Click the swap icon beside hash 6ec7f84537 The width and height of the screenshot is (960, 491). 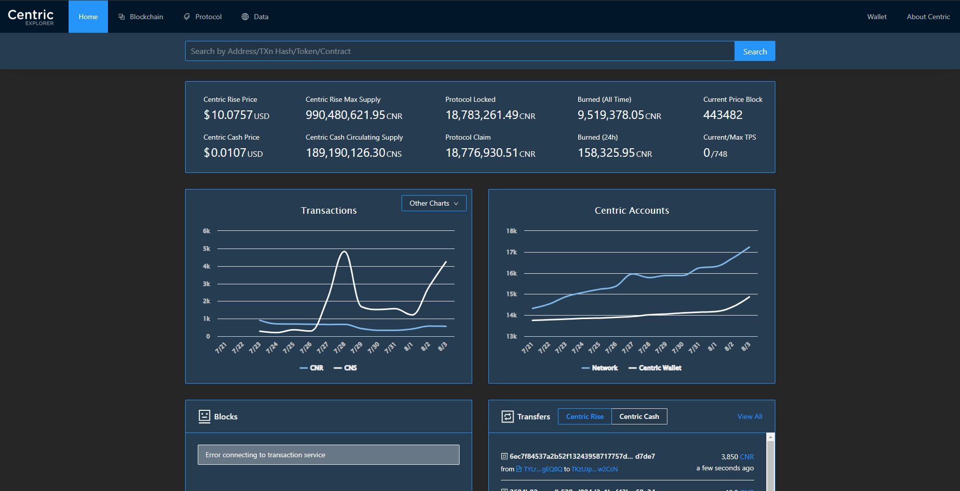coord(504,456)
